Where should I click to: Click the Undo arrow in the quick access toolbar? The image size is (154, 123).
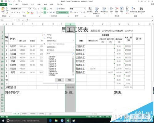9,1
